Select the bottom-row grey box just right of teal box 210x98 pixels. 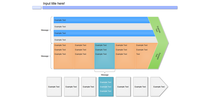[x=123, y=87]
